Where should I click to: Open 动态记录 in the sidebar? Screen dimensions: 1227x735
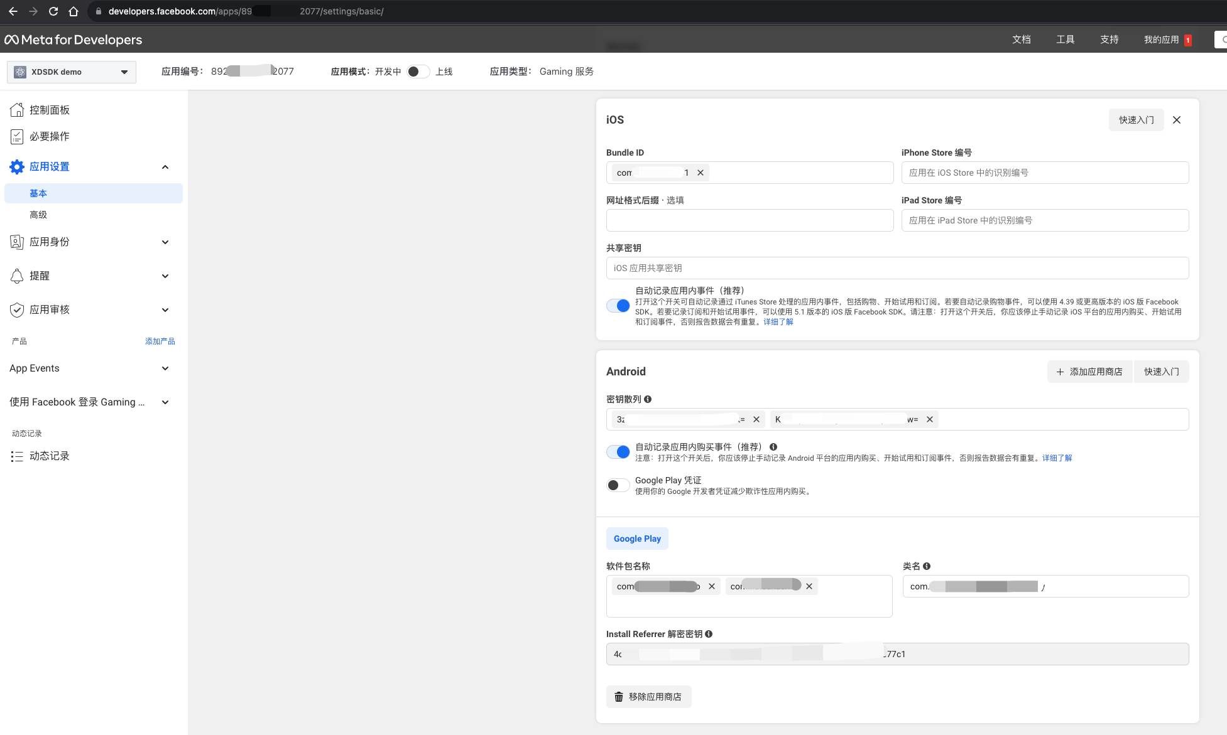pyautogui.click(x=50, y=456)
